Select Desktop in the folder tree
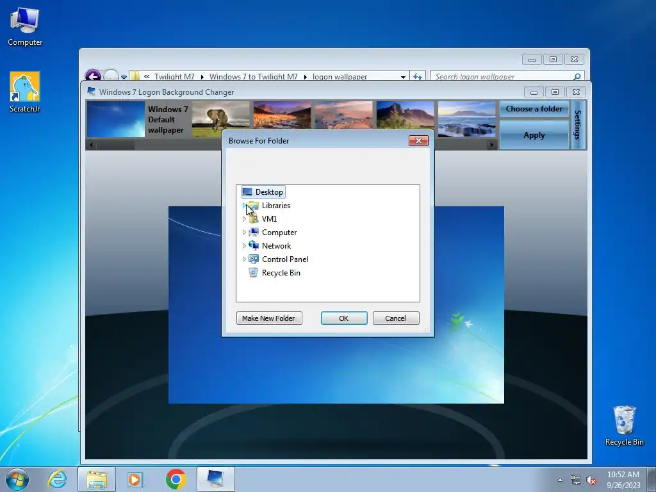 [263, 192]
